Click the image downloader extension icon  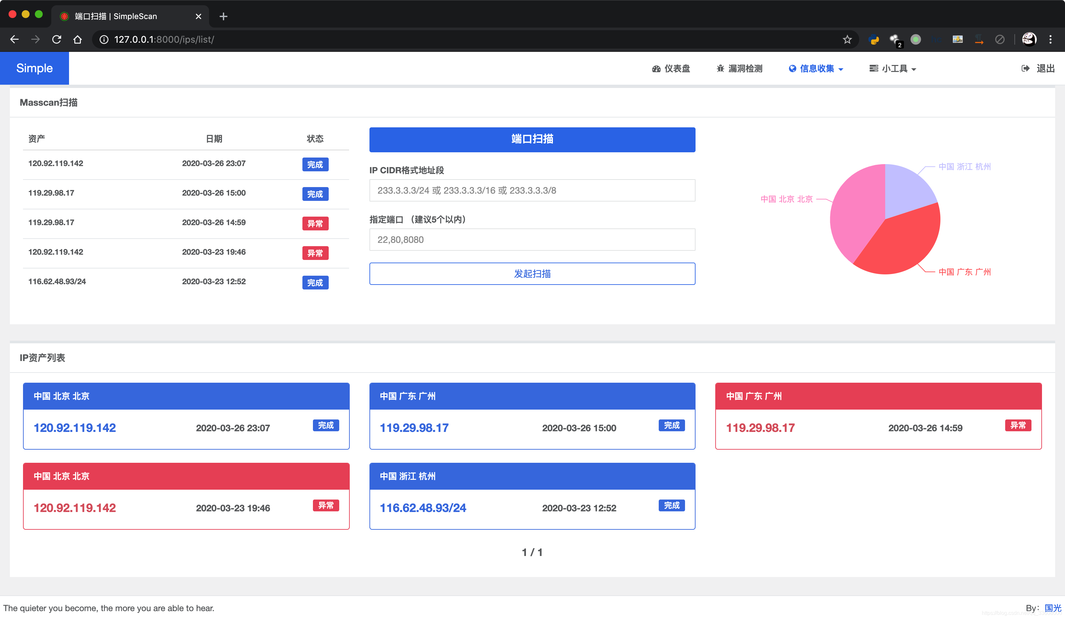click(958, 39)
